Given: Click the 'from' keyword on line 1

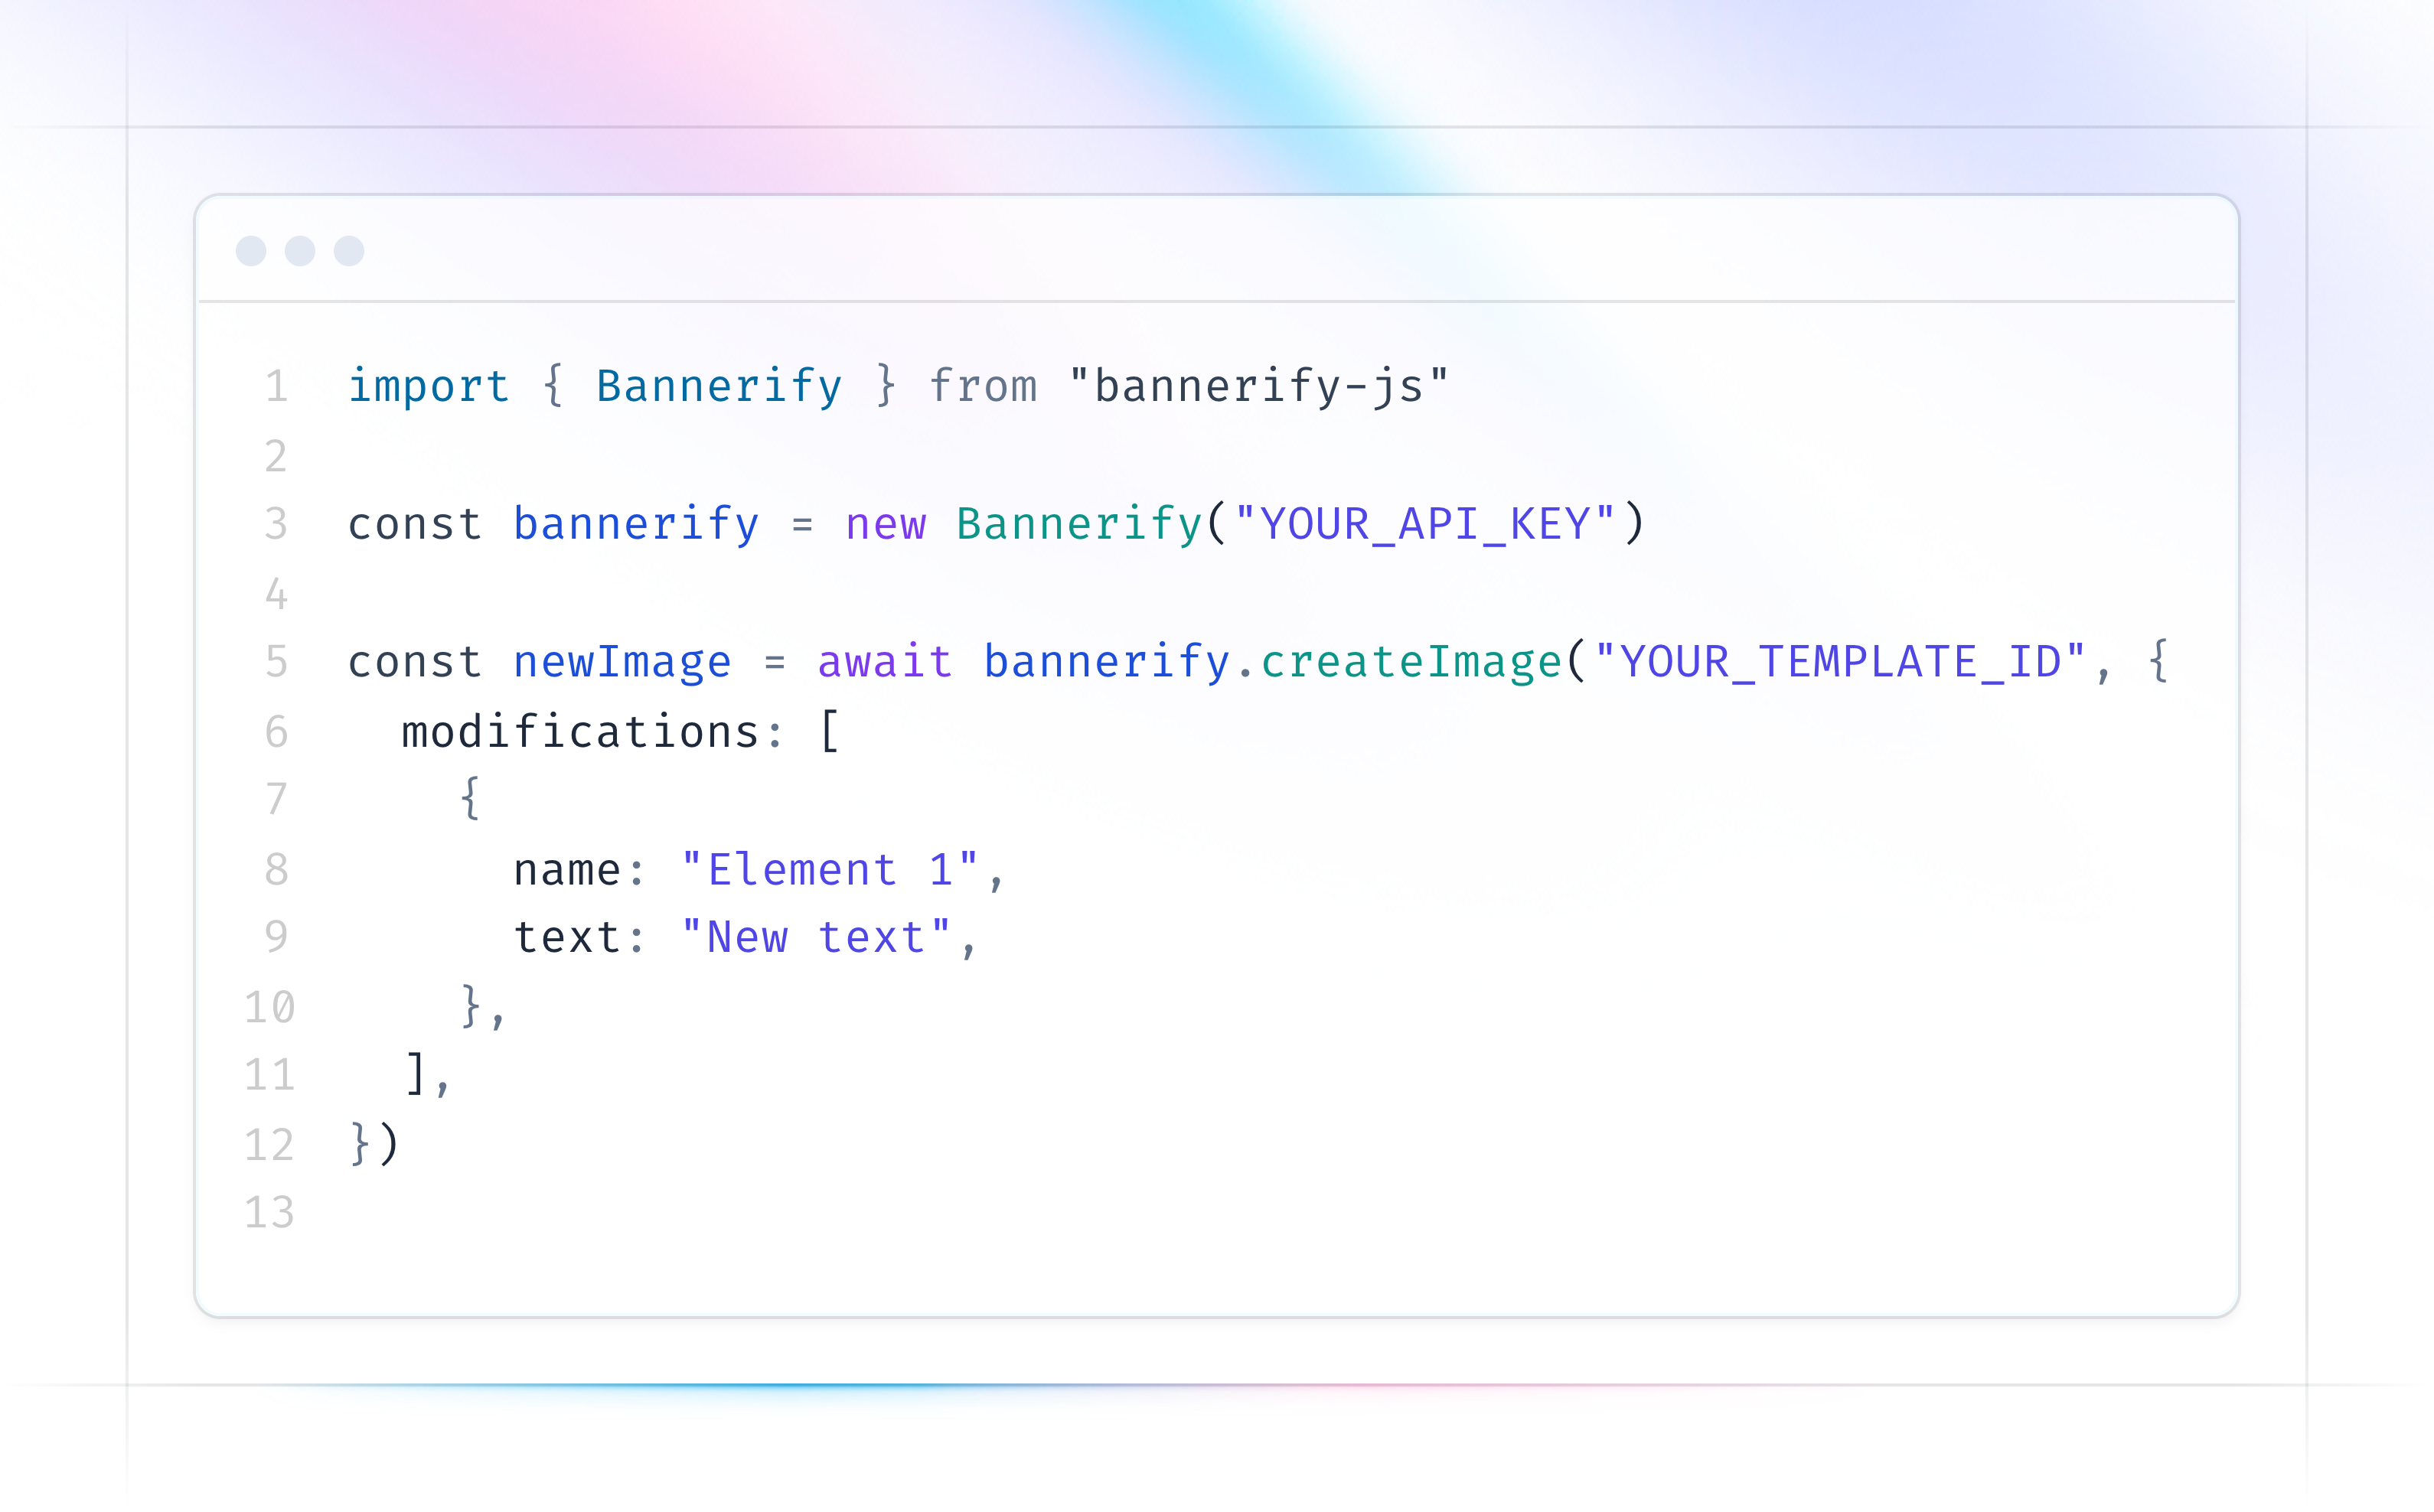Looking at the screenshot, I should (984, 386).
